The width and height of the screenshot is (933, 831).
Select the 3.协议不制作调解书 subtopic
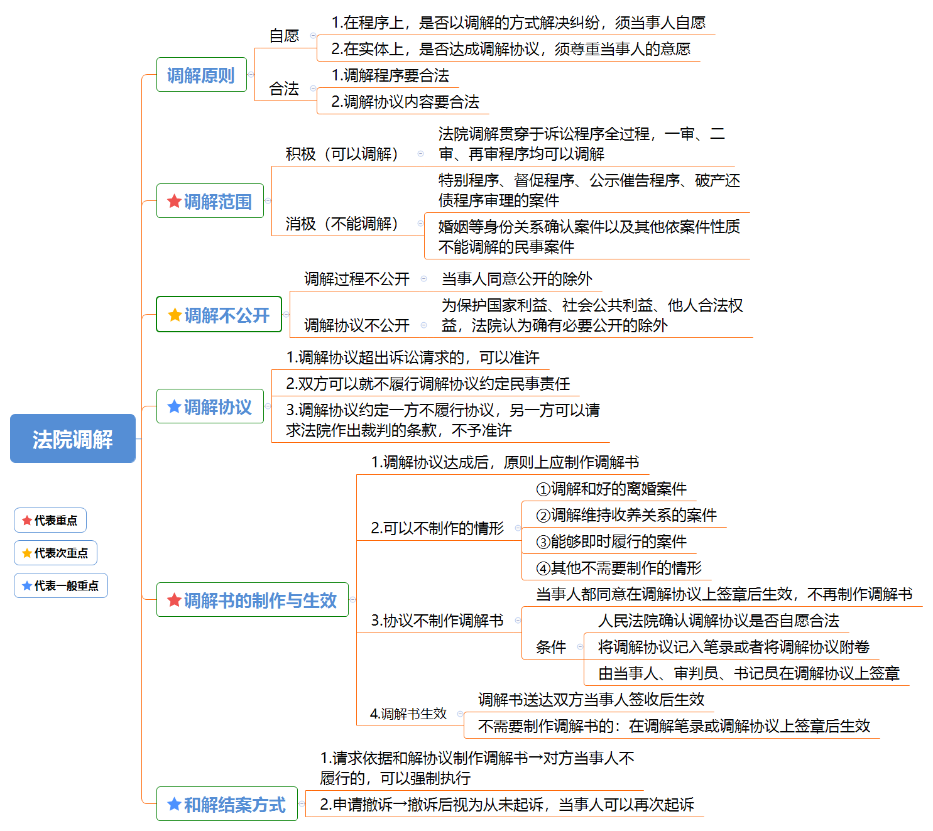[x=437, y=621]
